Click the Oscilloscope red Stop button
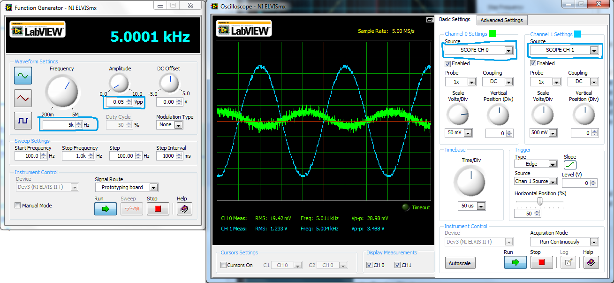The width and height of the screenshot is (614, 283). click(541, 262)
